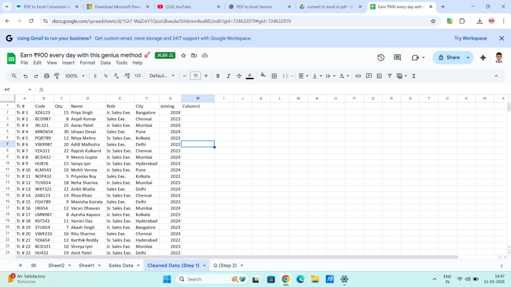511x287 pixels.
Task: Open the comments icon
Action: 397,57
